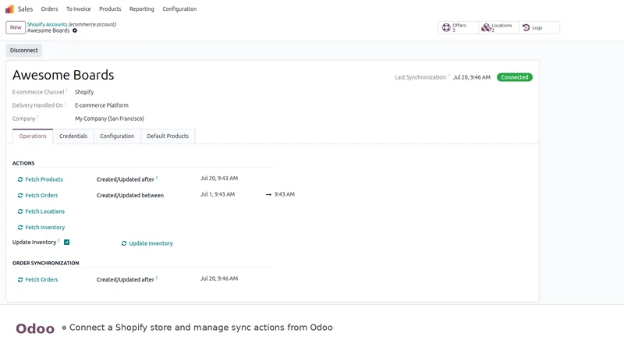Click the gear icon beside Awesome Boards breadcrumb
The image size is (624, 351).
[x=75, y=30]
